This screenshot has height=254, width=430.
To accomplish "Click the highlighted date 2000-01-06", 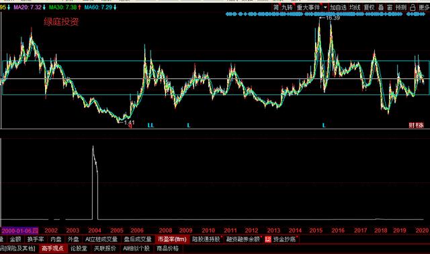I will click(x=19, y=231).
